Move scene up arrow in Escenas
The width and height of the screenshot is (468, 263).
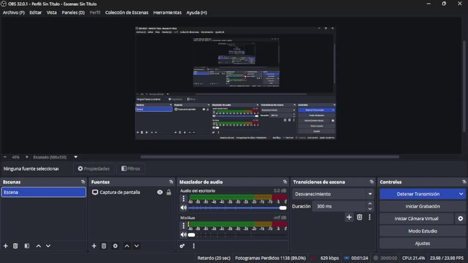click(x=38, y=246)
